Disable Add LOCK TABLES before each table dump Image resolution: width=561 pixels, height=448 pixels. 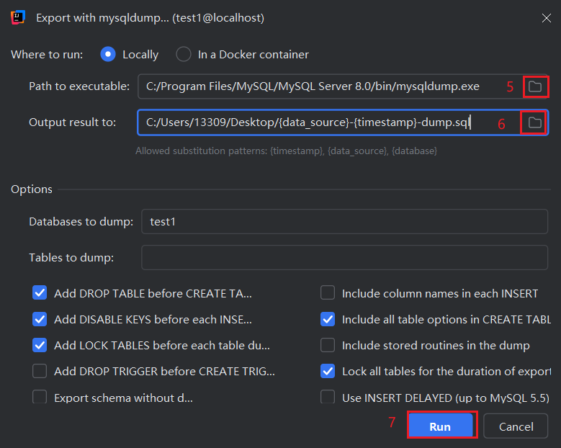point(40,345)
